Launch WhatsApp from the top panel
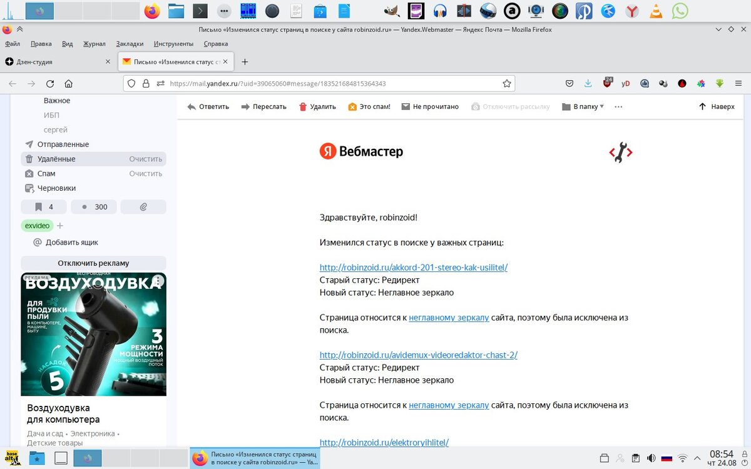The image size is (751, 469). [680, 11]
